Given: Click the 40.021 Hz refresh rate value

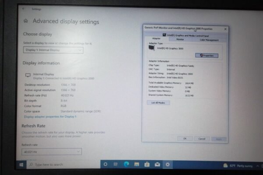Looking at the screenshot, I should pos(67,95).
